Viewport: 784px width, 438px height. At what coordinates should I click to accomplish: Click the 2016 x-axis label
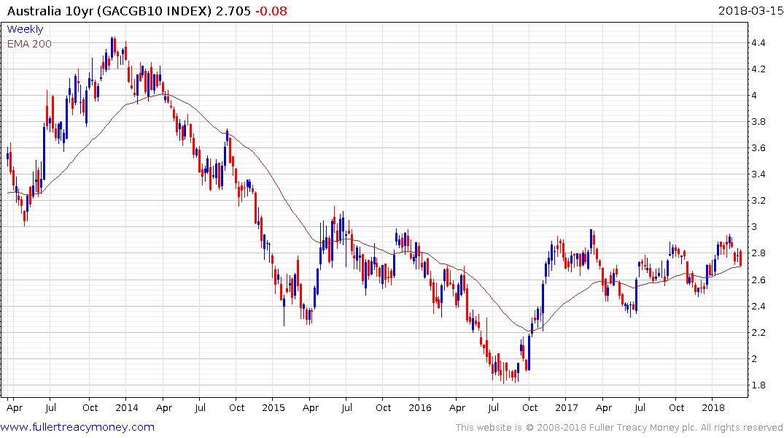419,407
